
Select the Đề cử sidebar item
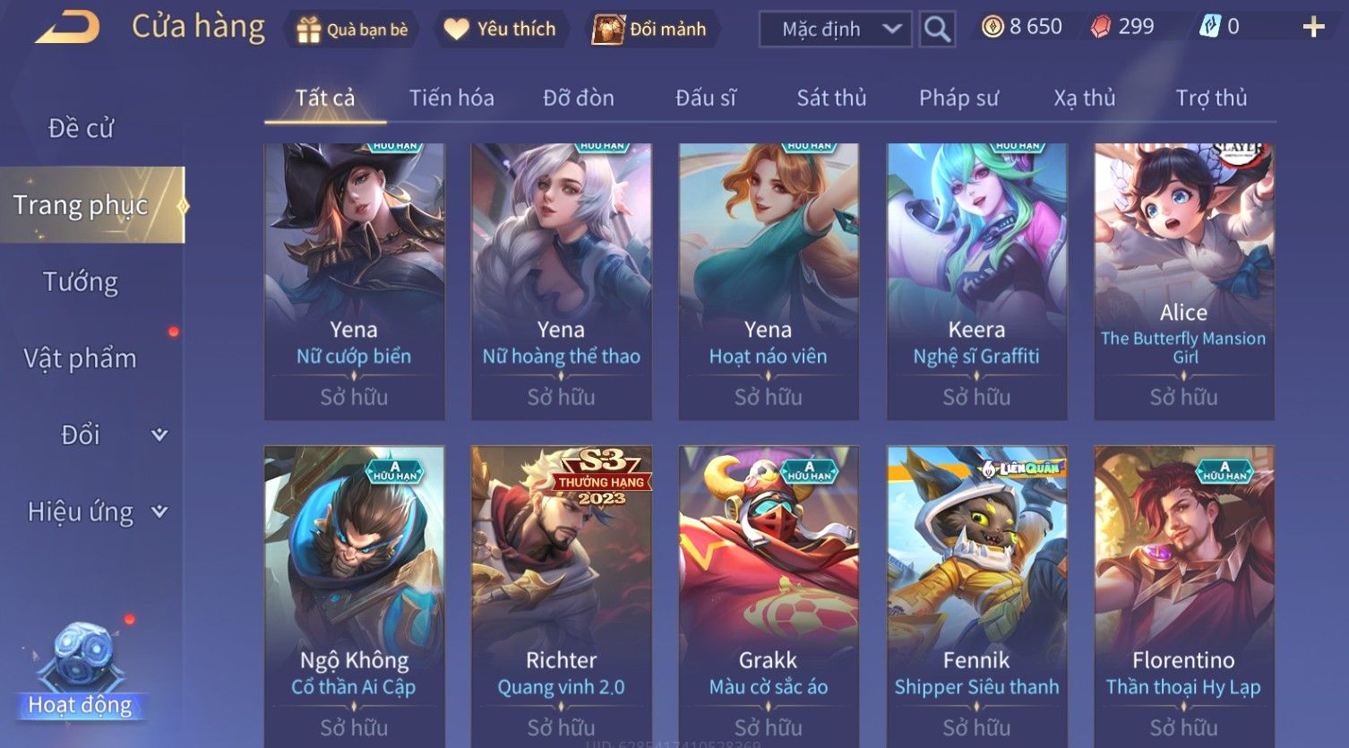[81, 128]
